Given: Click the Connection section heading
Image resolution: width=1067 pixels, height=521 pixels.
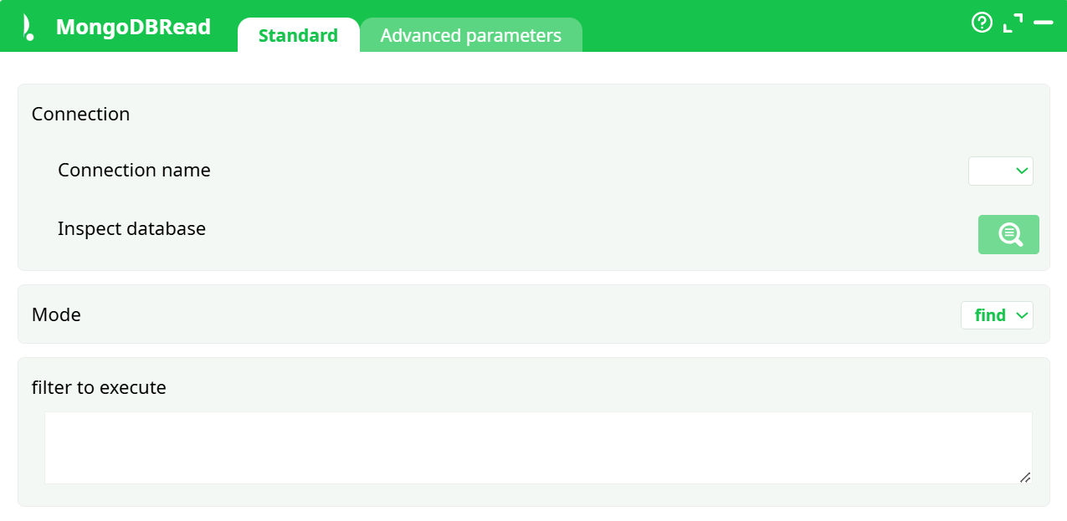Looking at the screenshot, I should pyautogui.click(x=80, y=114).
